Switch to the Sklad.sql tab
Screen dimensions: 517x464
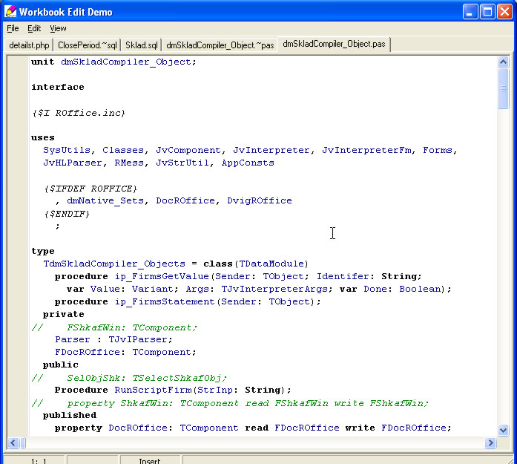pyautogui.click(x=141, y=45)
